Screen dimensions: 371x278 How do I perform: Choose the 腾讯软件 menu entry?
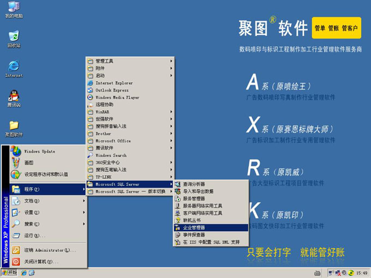click(130, 148)
